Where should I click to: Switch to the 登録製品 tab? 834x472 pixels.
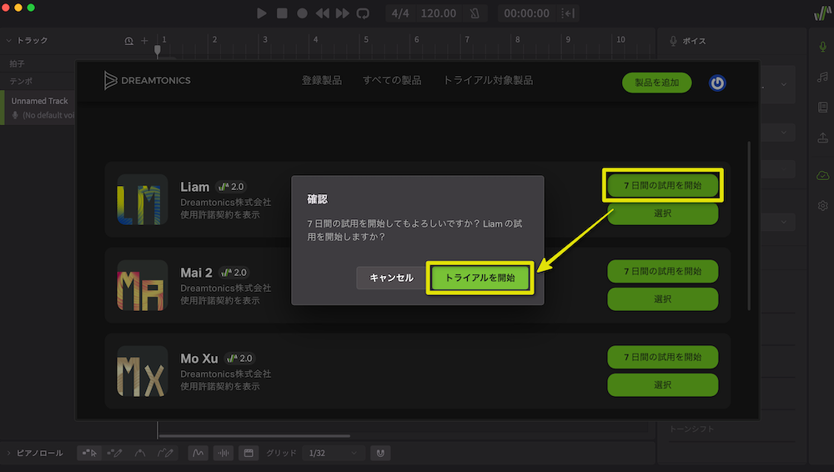tap(322, 80)
